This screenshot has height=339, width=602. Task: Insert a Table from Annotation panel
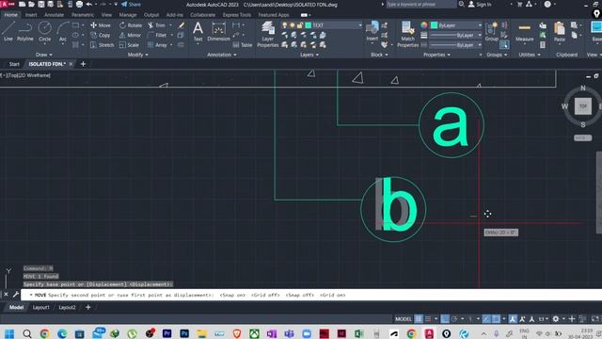tap(243, 45)
